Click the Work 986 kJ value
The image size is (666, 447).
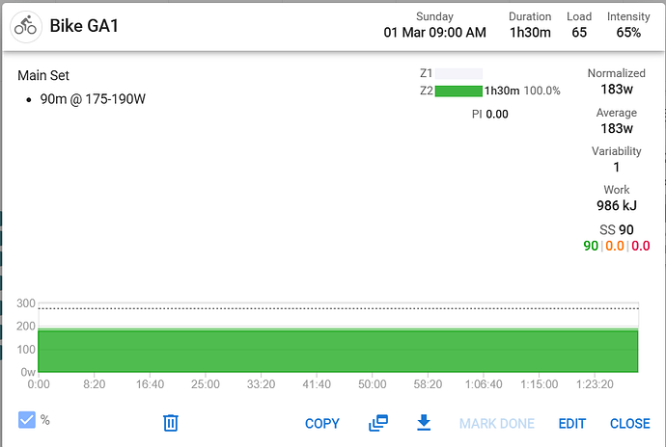(616, 205)
